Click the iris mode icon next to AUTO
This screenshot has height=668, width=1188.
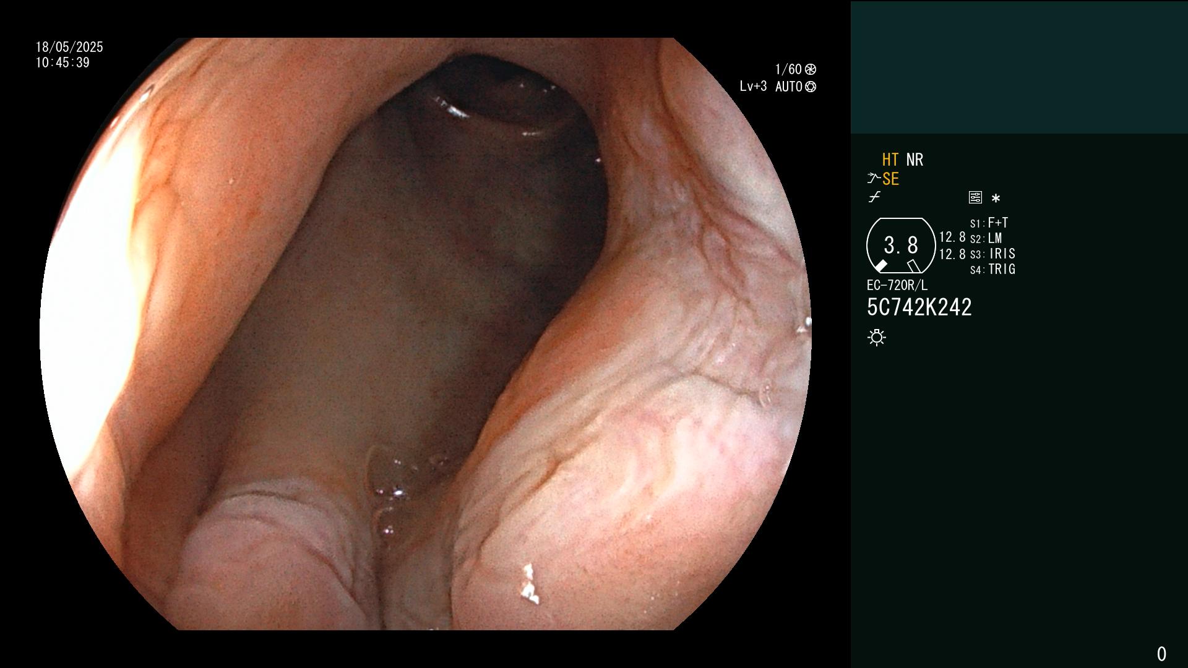pyautogui.click(x=811, y=87)
